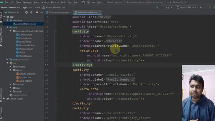This screenshot has height=121, width=215.
Task: Open the Run menu
Action: coord(70,2)
